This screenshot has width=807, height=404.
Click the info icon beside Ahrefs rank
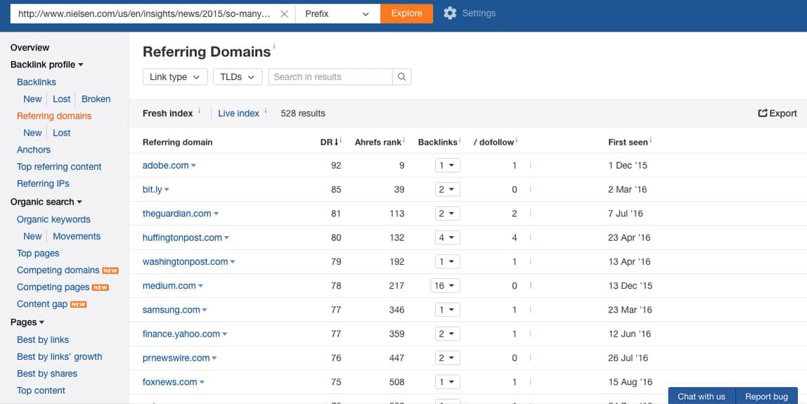pos(405,141)
